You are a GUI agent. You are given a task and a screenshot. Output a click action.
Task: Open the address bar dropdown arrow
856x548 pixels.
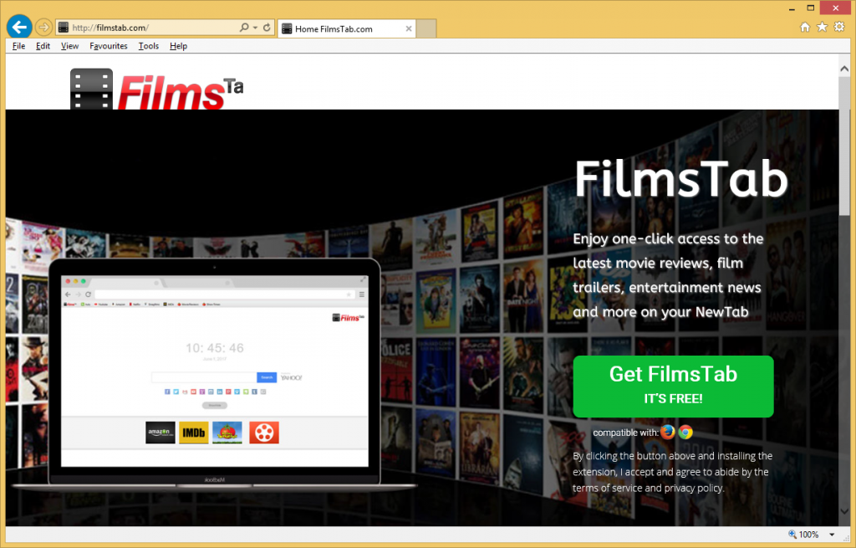pyautogui.click(x=256, y=28)
